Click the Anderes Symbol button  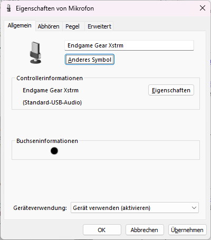point(90,60)
